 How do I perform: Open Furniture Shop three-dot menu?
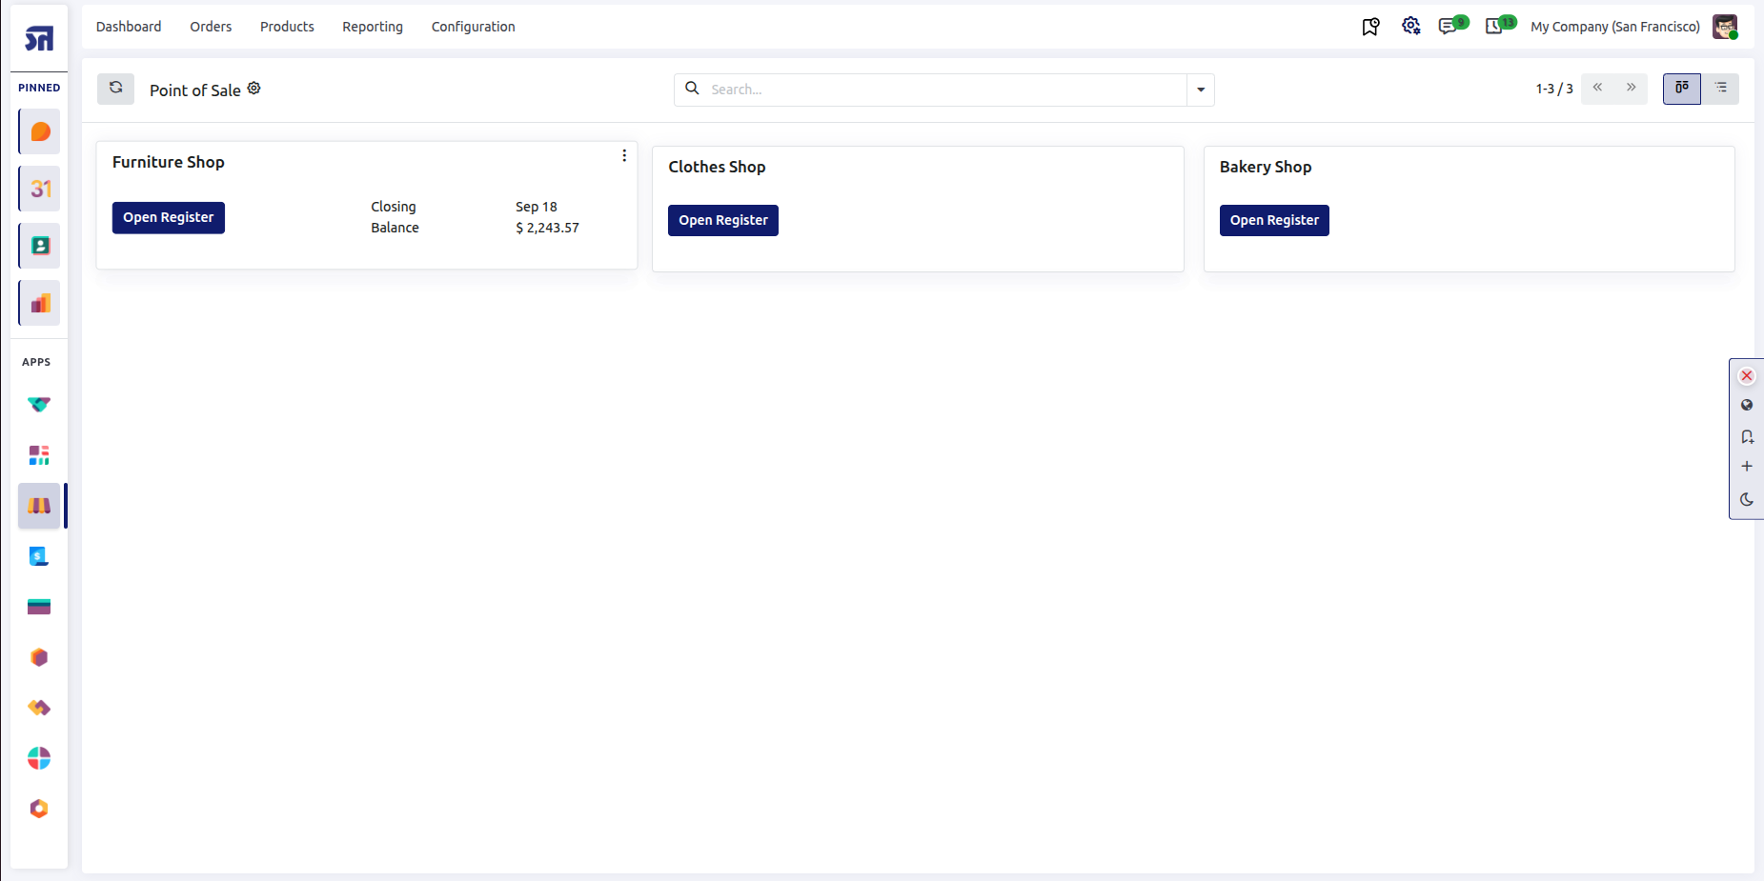[624, 155]
